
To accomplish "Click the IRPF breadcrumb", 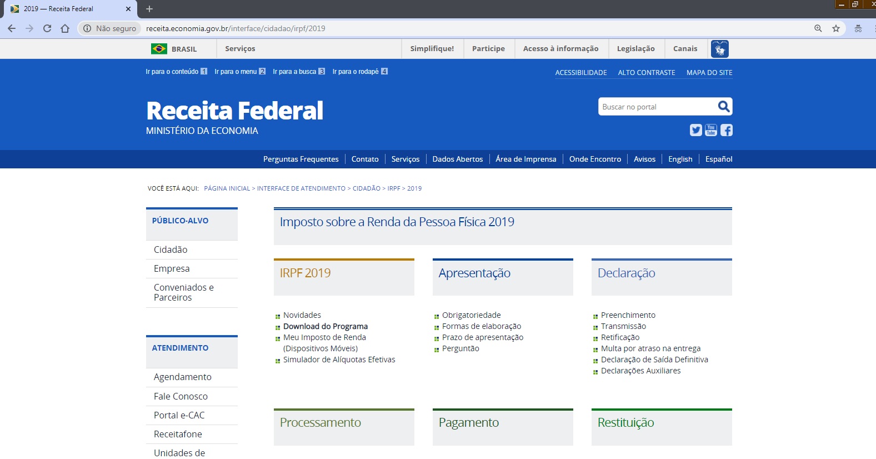I will 394,188.
